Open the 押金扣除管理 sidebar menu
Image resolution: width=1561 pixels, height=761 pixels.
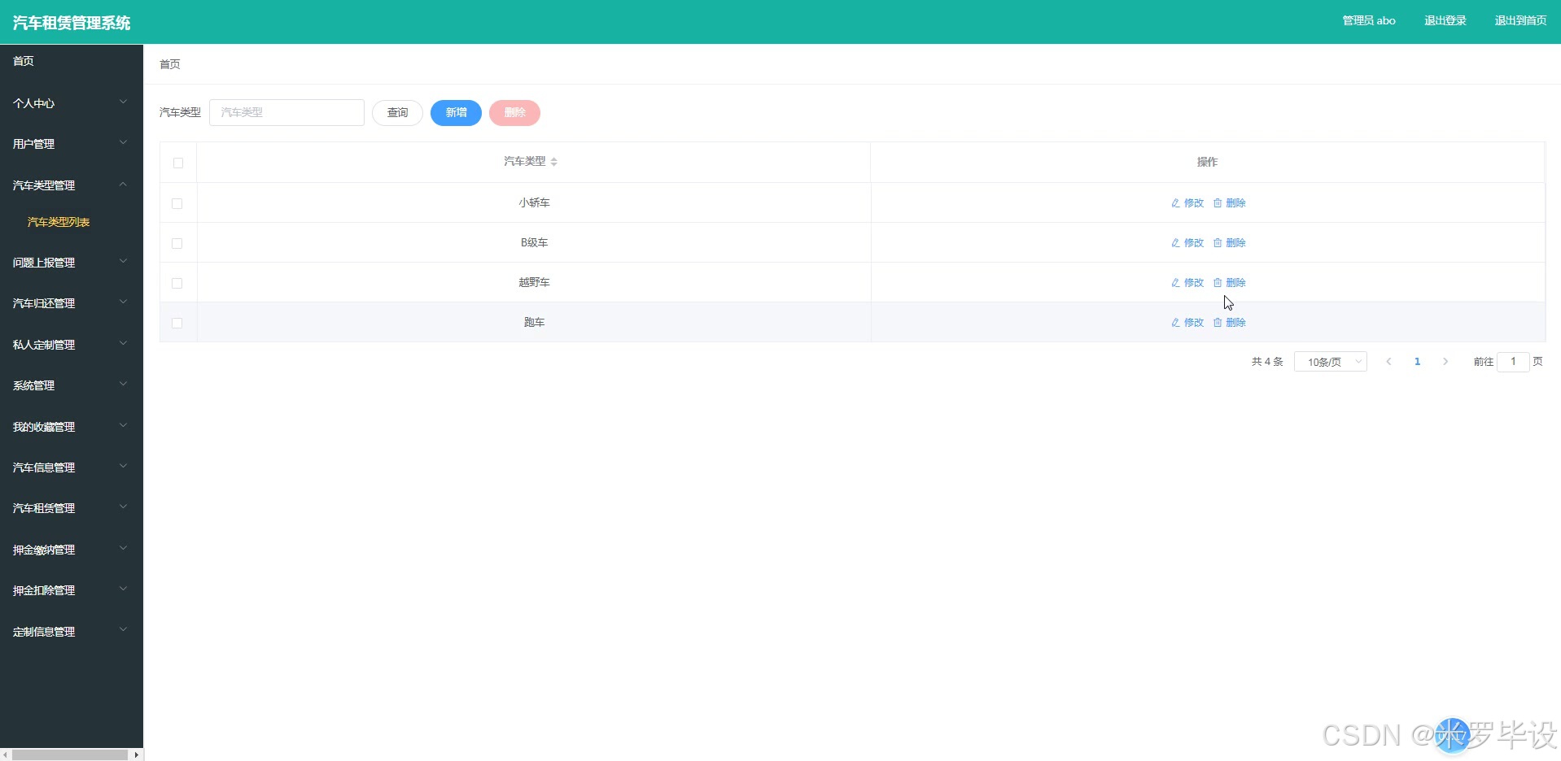pyautogui.click(x=72, y=590)
